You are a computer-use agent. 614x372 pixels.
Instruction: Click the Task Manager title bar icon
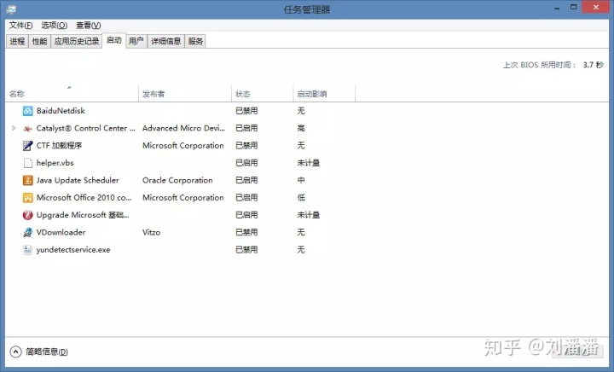[x=11, y=9]
